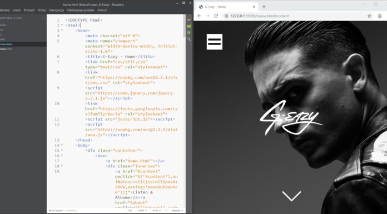Open the UTF-8 encoding dropdown in status bar
This screenshot has width=387, height=214.
click(143, 211)
